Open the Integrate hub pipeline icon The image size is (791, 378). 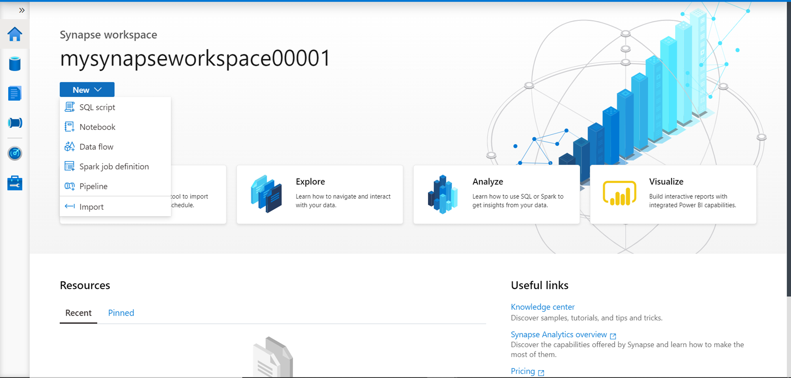tap(15, 123)
